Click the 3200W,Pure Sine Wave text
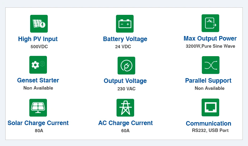 [x=210, y=46]
